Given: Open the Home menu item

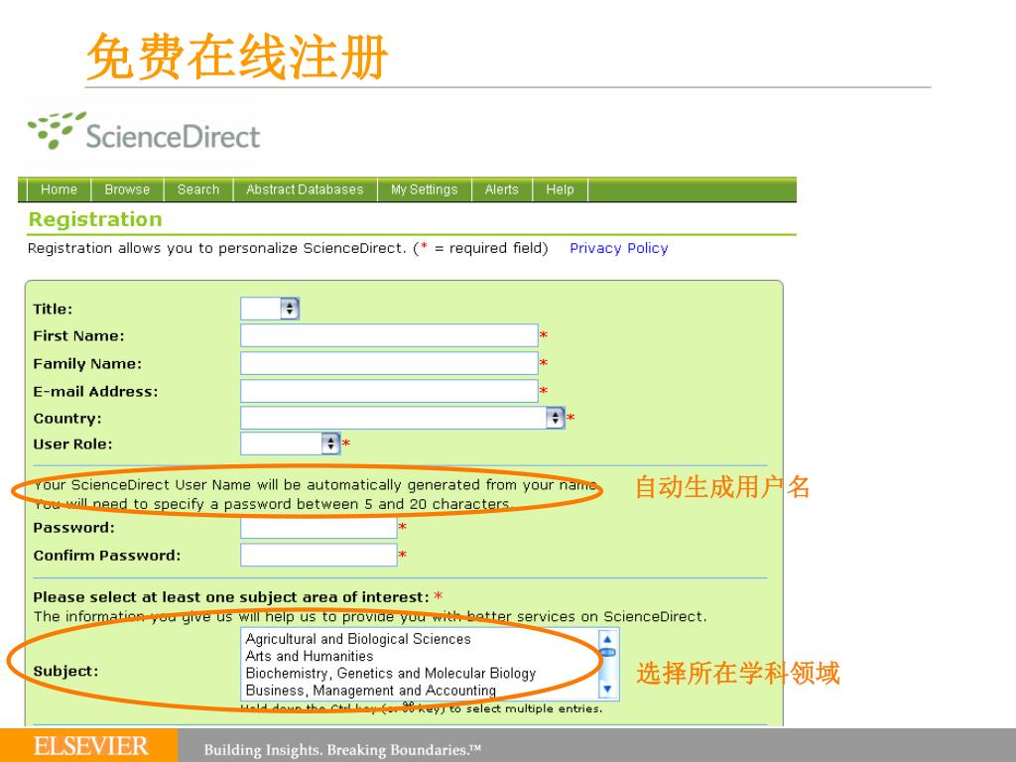Looking at the screenshot, I should pos(59,190).
